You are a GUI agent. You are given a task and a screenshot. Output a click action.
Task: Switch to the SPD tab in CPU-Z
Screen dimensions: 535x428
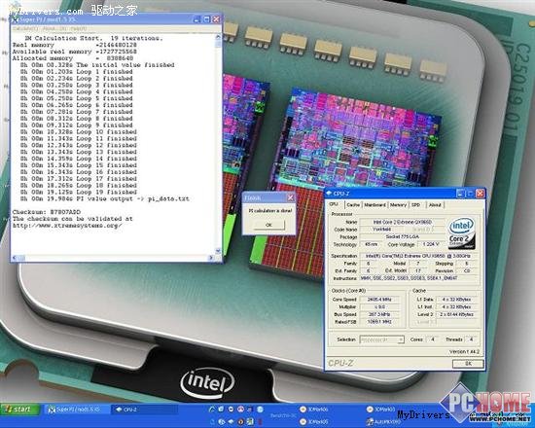point(415,205)
